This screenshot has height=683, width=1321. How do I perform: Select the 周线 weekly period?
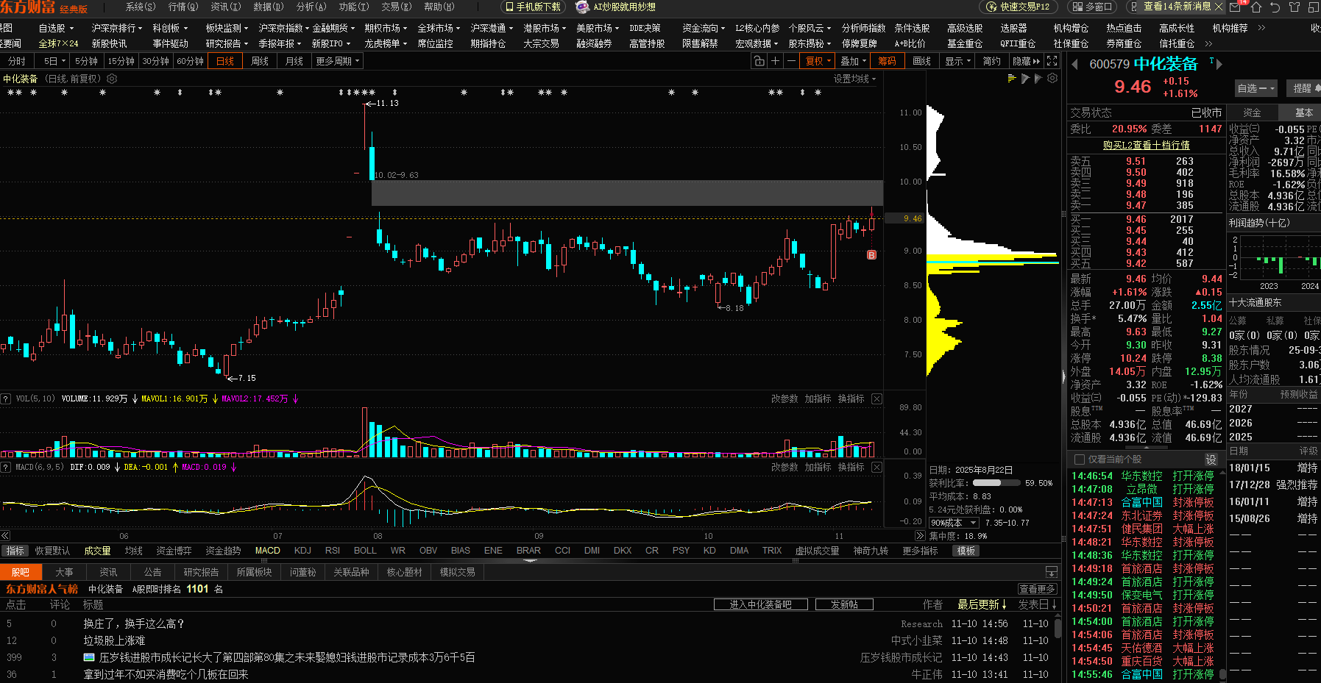pos(260,61)
